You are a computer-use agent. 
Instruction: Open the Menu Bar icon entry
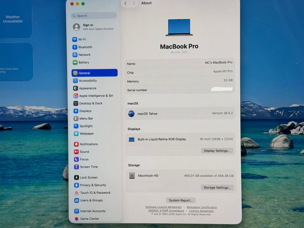click(76, 118)
